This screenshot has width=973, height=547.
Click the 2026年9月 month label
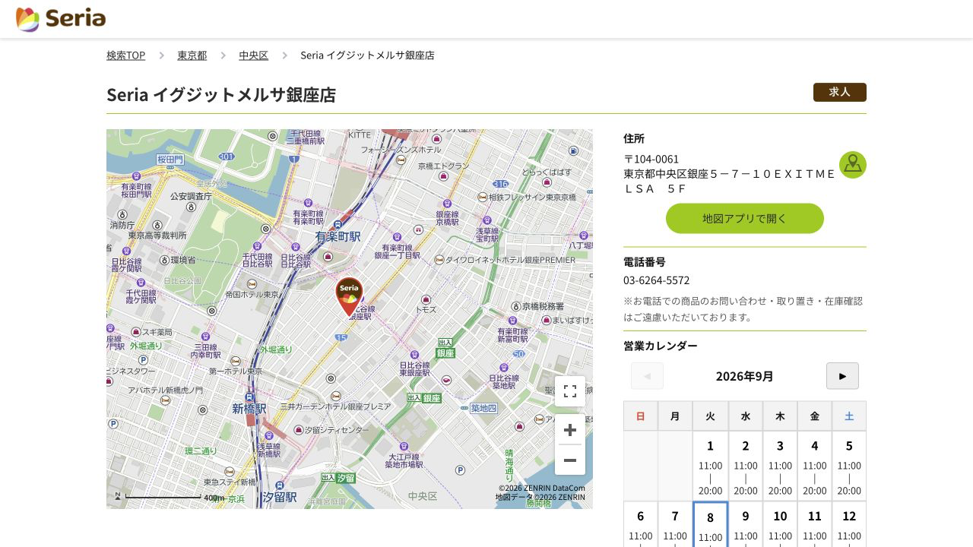(x=745, y=376)
